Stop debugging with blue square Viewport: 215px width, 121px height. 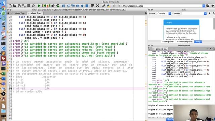coord(87,6)
